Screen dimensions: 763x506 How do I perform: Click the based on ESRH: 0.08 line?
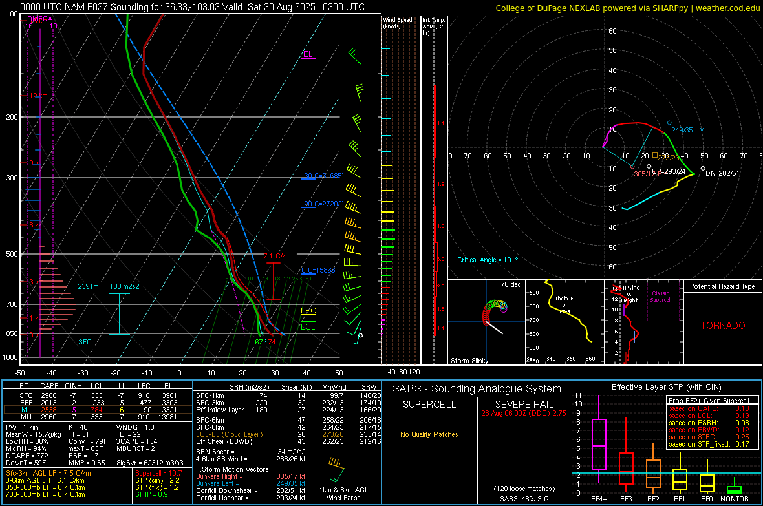point(709,423)
